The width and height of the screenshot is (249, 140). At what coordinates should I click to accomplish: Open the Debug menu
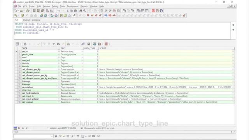55,6
